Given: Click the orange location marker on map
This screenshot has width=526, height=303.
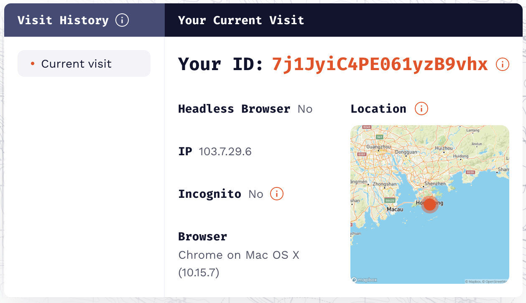Looking at the screenshot, I should (429, 205).
